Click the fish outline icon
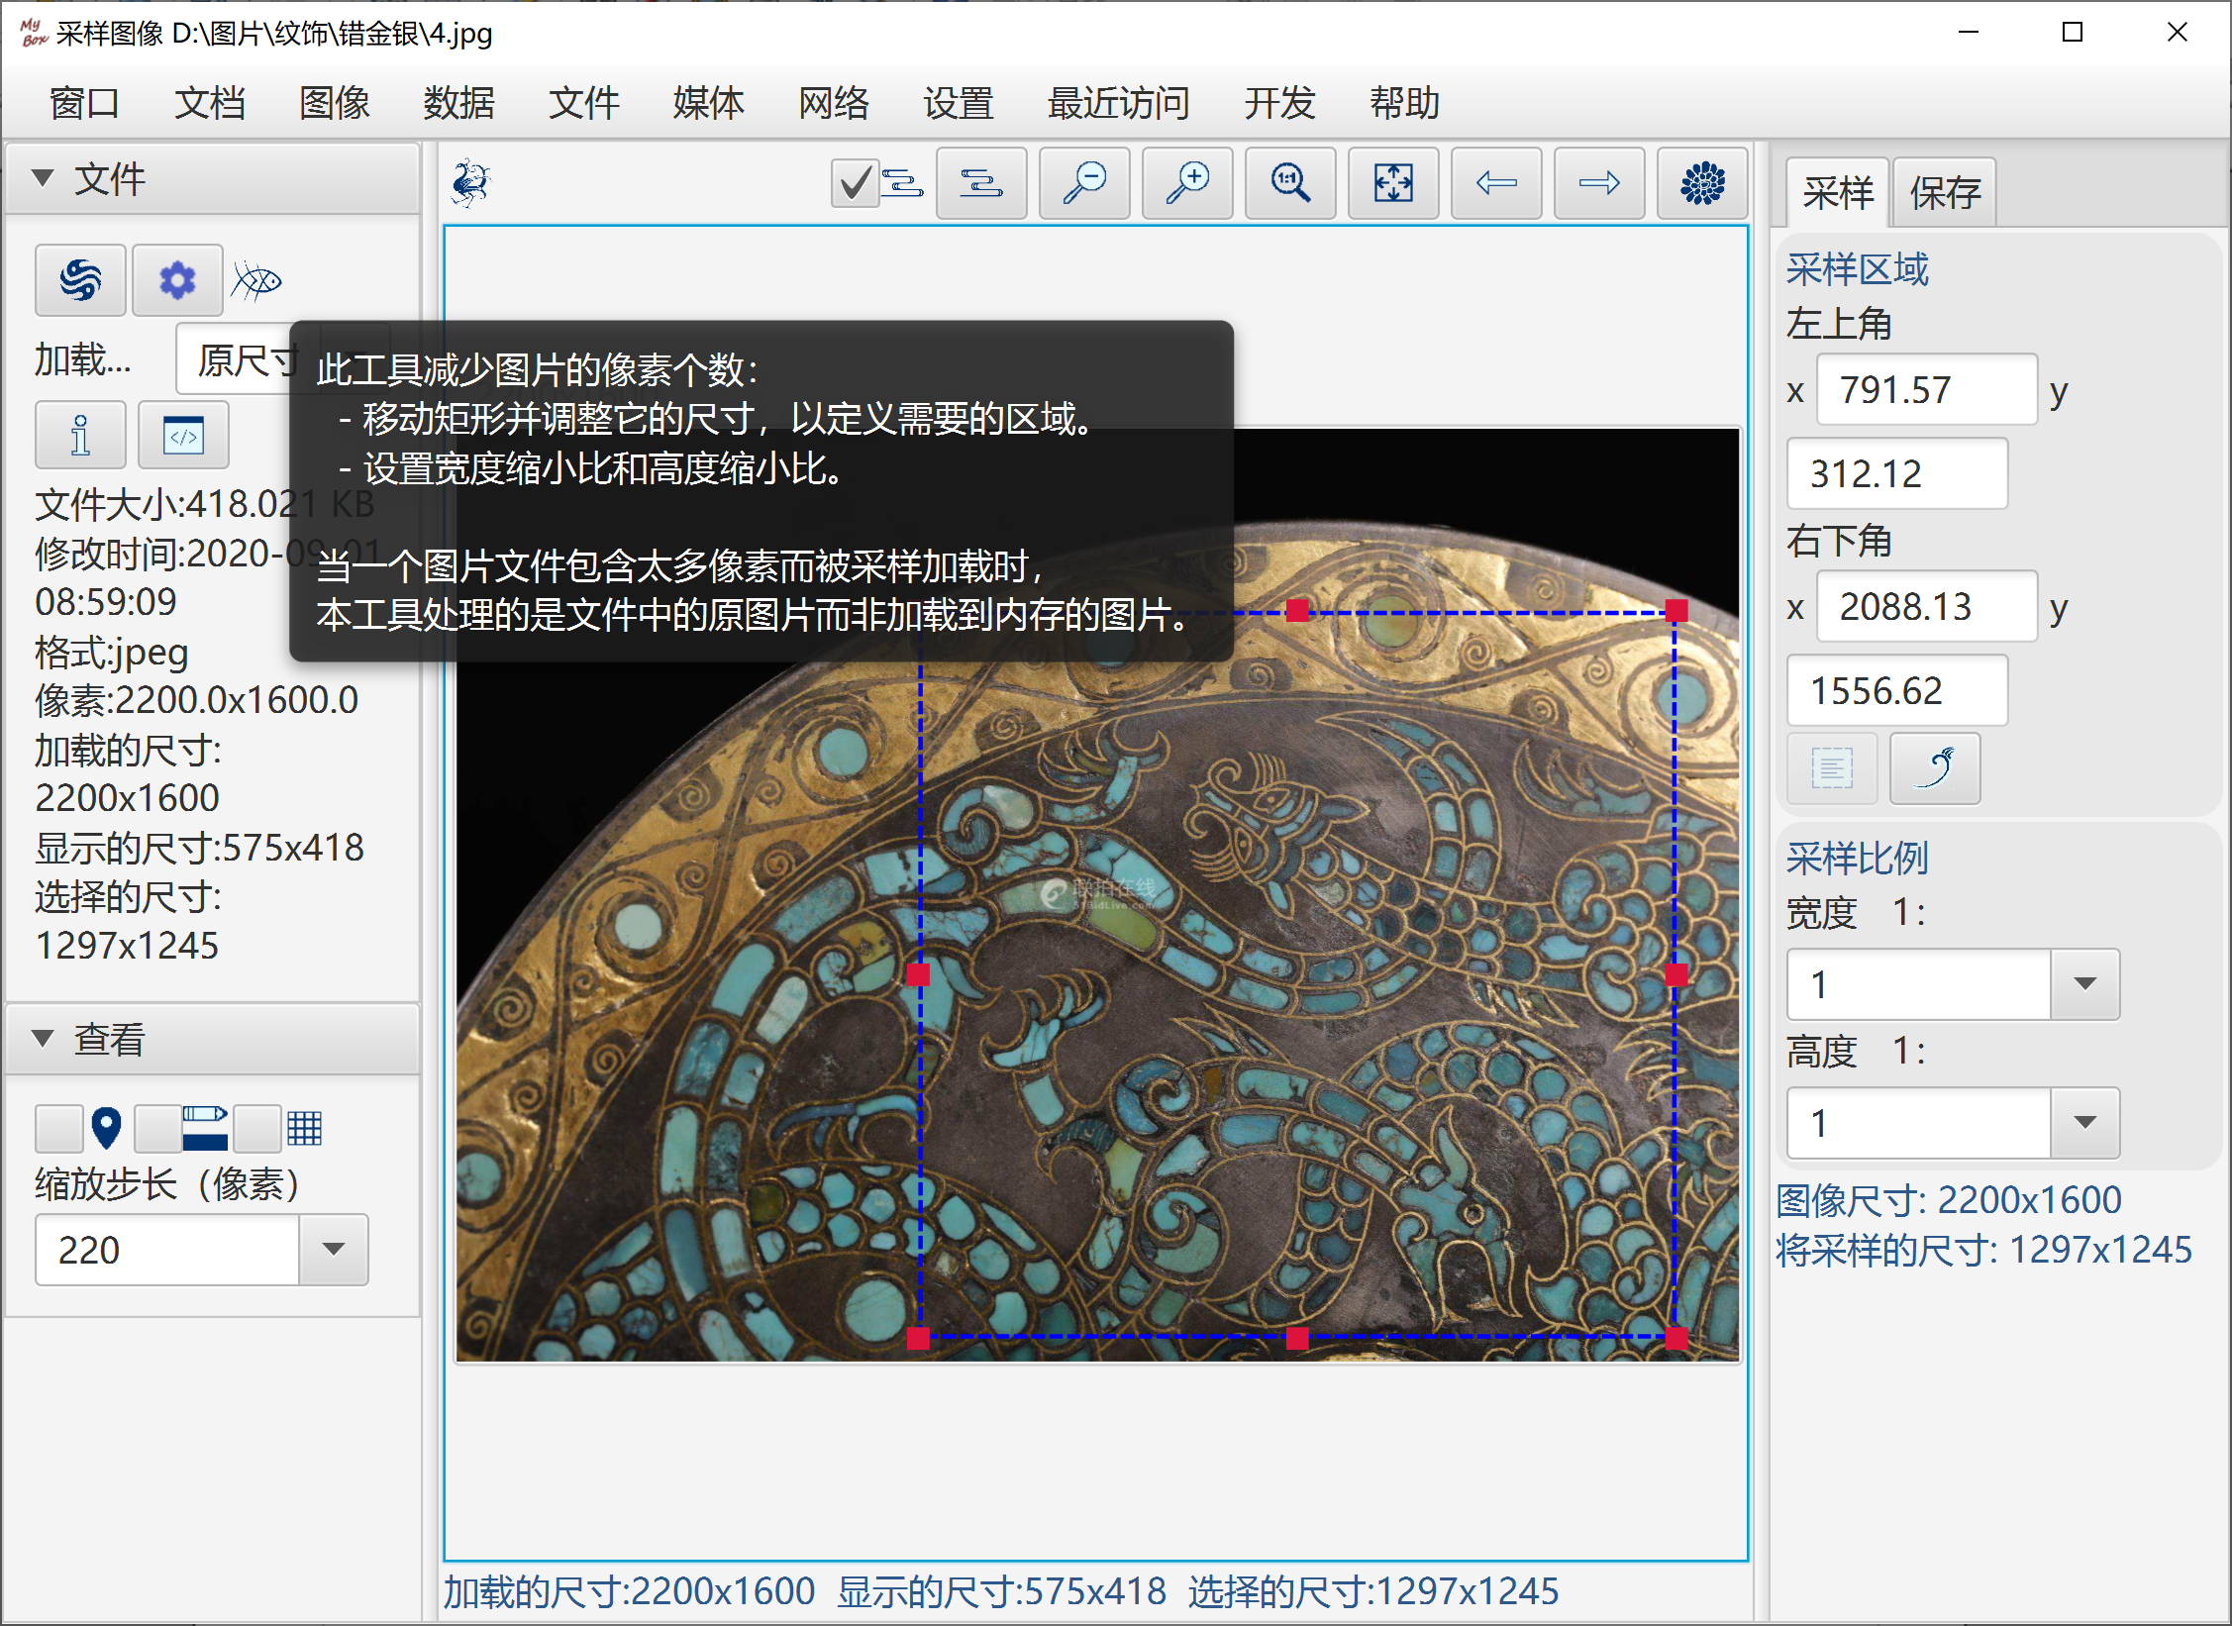Viewport: 2232px width, 1626px height. pos(257,281)
